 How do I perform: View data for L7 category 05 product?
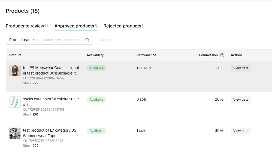(241, 131)
